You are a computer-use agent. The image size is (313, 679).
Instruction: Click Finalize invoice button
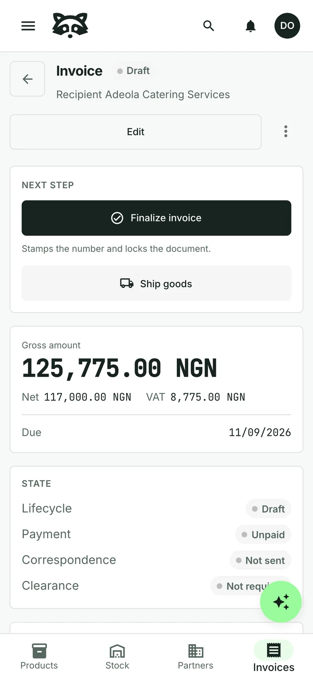156,218
